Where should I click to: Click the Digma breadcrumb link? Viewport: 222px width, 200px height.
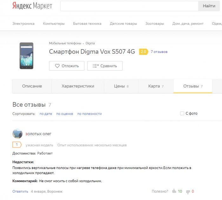pyautogui.click(x=90, y=43)
